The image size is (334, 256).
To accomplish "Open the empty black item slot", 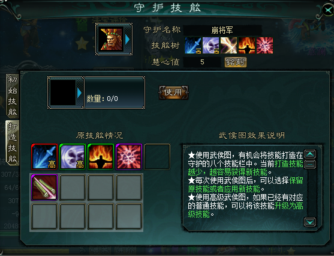I will point(63,93).
